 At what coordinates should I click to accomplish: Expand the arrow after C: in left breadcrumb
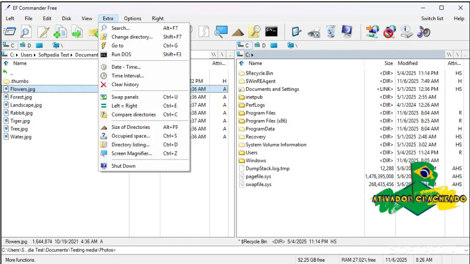pos(17,55)
